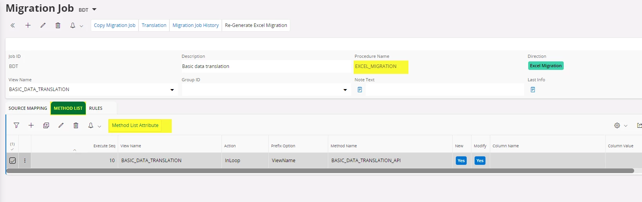Click the collapse double-chevron icon in top toolbar
Screen dimensions: 642x202
click(13, 25)
